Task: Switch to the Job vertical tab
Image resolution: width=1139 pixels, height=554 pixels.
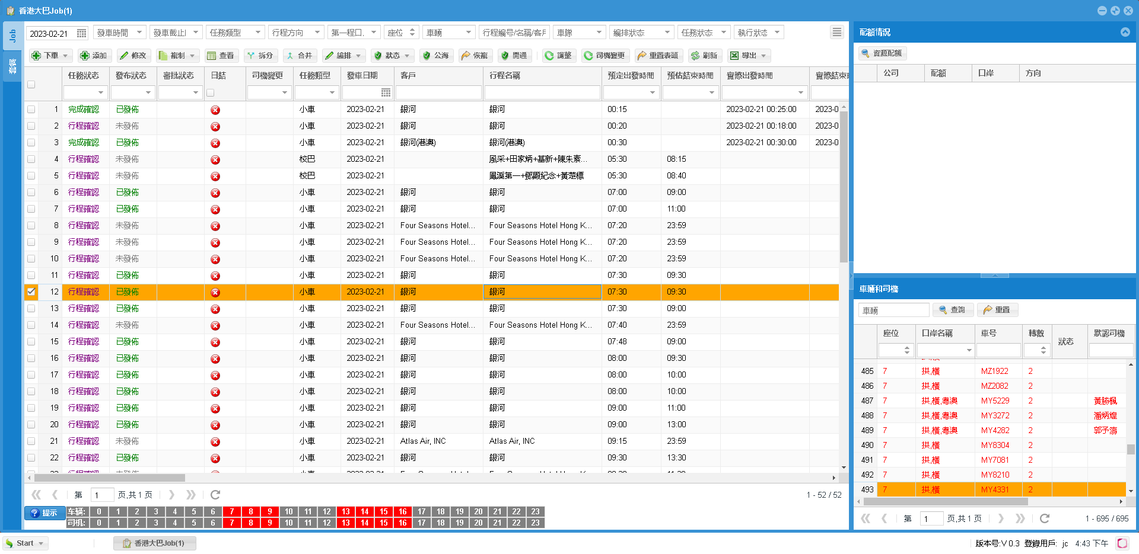Action: pyautogui.click(x=12, y=36)
